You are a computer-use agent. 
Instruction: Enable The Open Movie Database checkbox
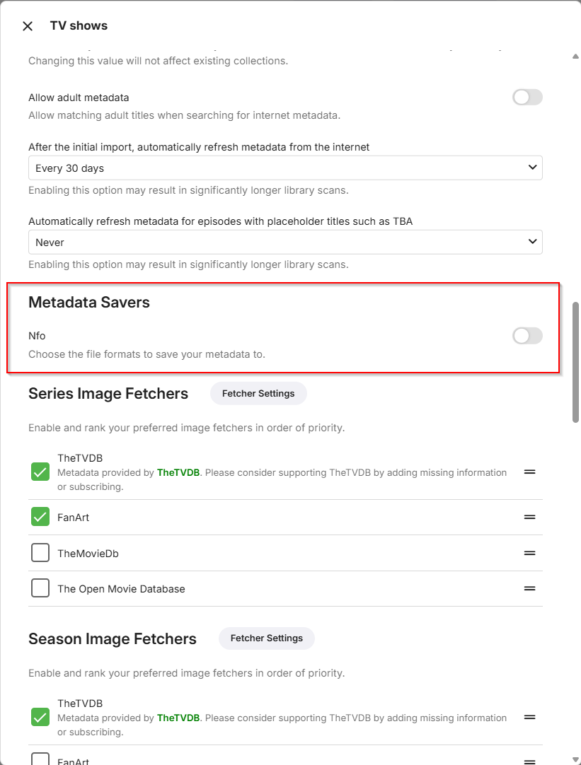tap(40, 588)
